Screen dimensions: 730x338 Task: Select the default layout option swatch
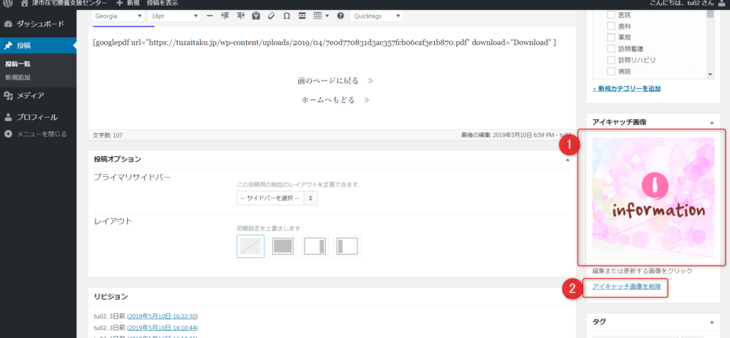[250, 246]
